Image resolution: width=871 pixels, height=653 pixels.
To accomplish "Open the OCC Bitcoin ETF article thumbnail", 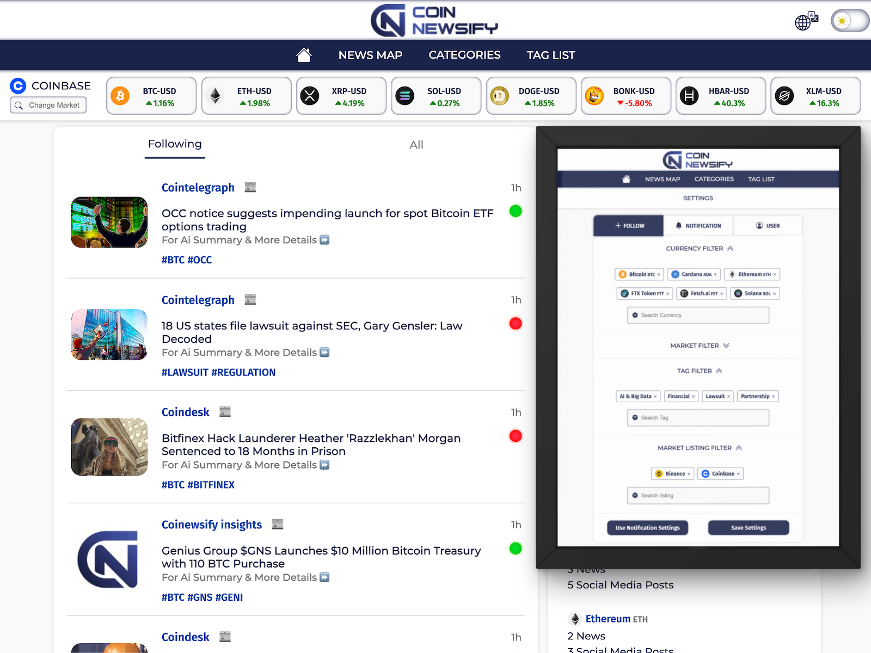I will [109, 222].
